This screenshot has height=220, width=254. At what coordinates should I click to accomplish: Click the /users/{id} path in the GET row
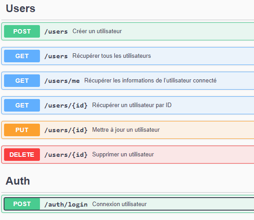pyautogui.click(x=66, y=105)
